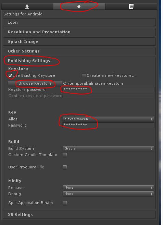Open the HTML5 WebGL platform tab
This screenshot has width=163, height=225.
pyautogui.click(x=131, y=7)
